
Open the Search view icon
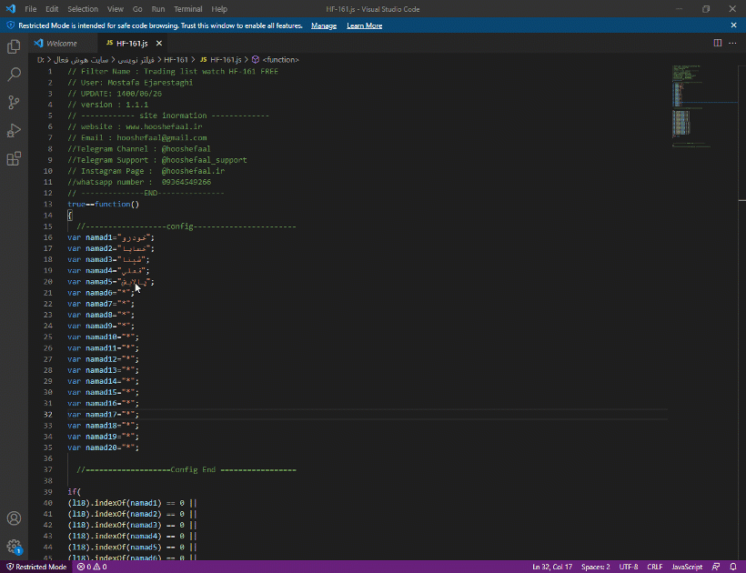(x=14, y=75)
